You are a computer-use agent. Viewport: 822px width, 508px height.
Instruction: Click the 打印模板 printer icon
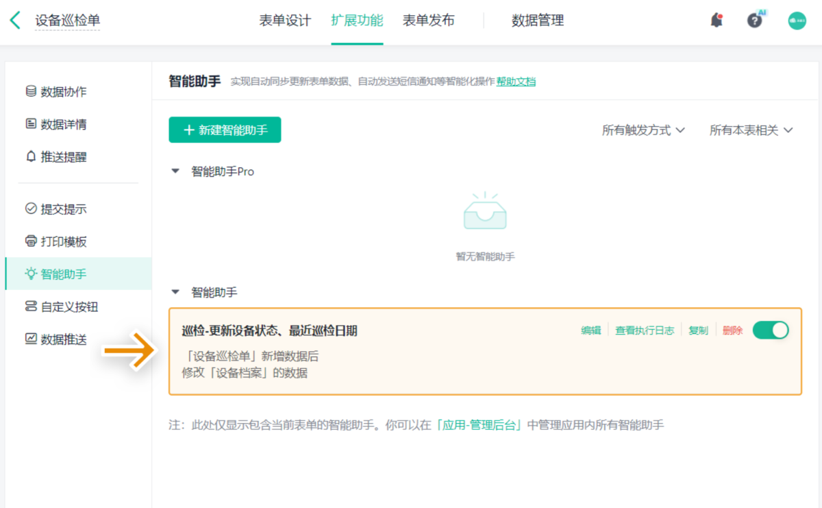(31, 241)
